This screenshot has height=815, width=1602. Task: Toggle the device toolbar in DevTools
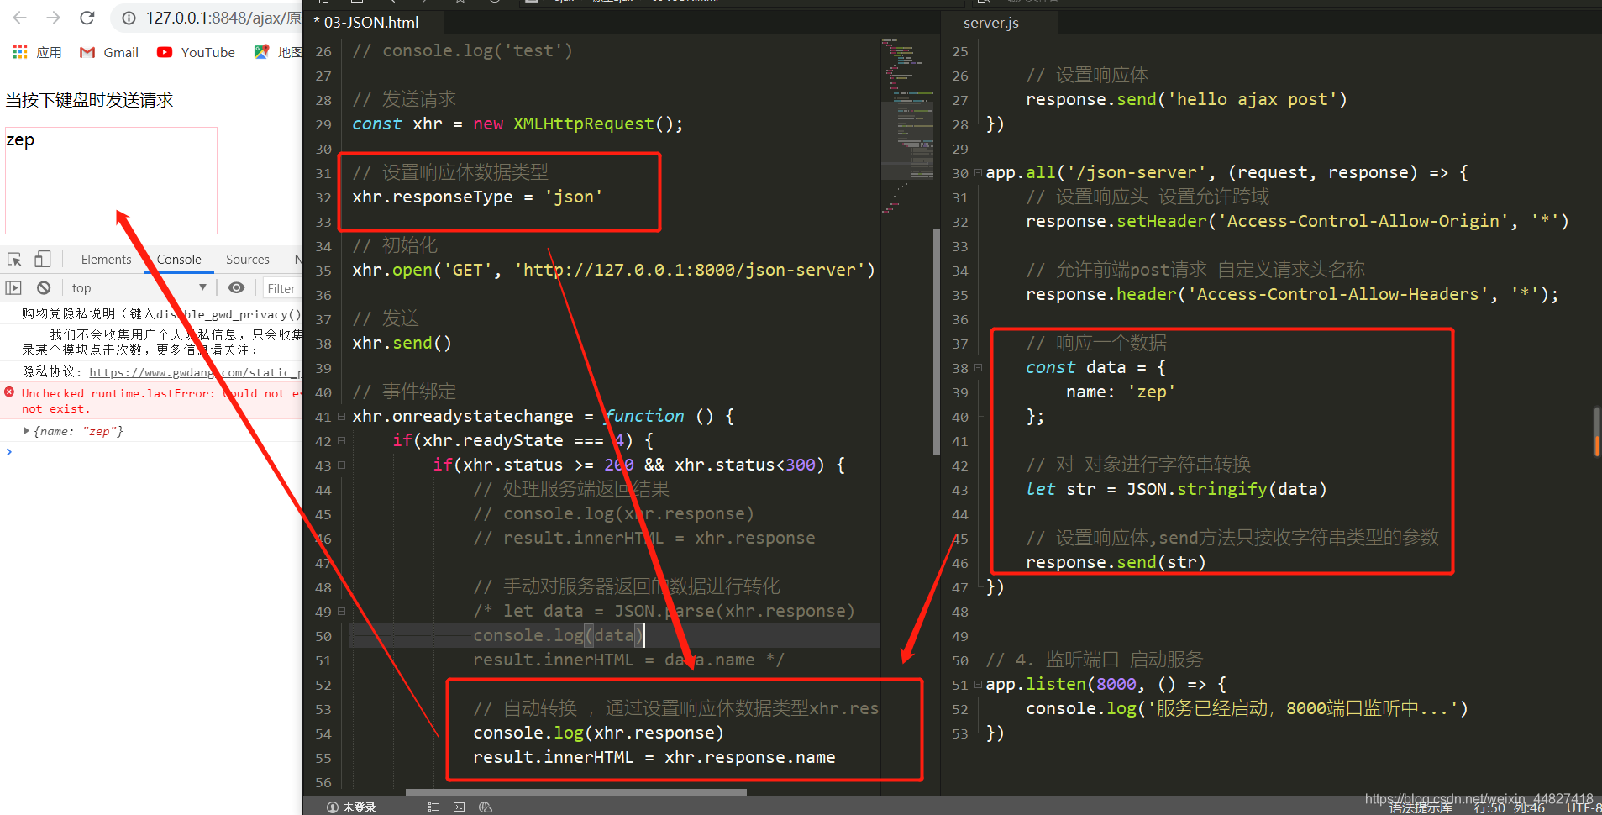[x=43, y=259]
